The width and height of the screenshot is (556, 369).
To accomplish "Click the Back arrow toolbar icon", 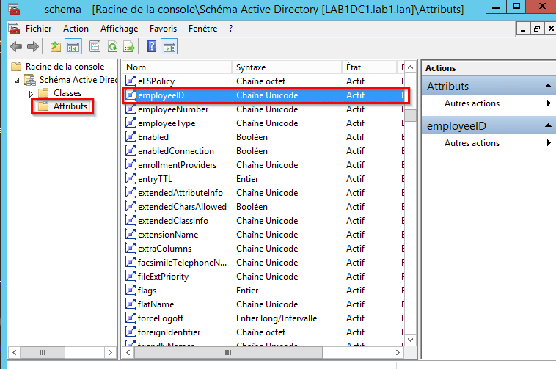I will 16,46.
